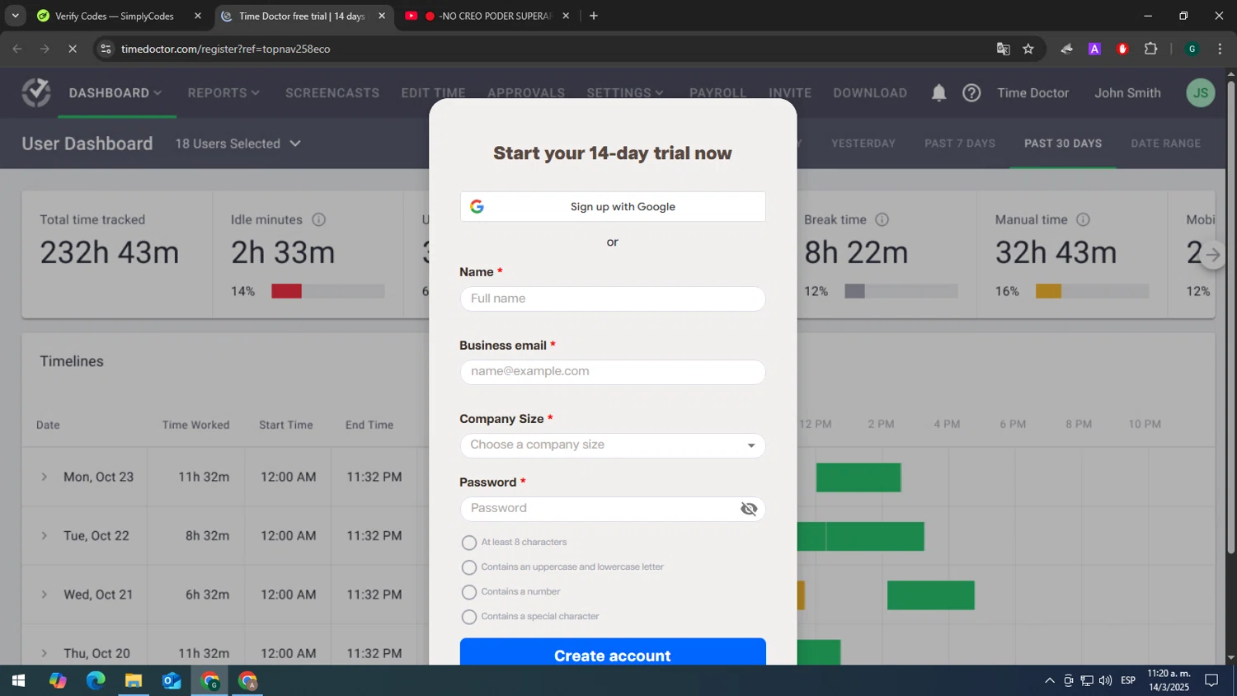Open Copilot from taskbar
1237x696 pixels.
pos(58,680)
